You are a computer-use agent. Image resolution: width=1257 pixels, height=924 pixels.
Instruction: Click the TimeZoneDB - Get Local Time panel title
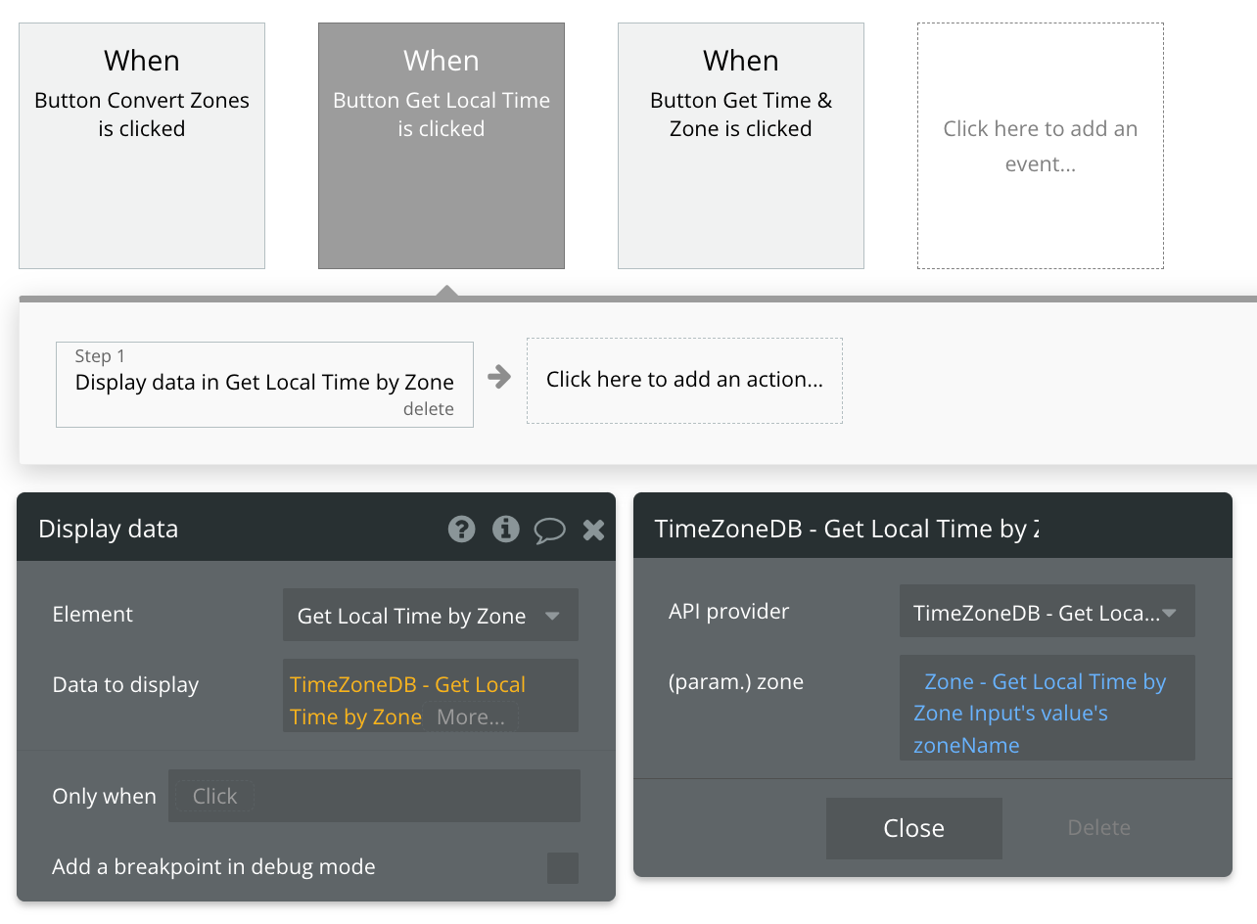[x=847, y=529]
